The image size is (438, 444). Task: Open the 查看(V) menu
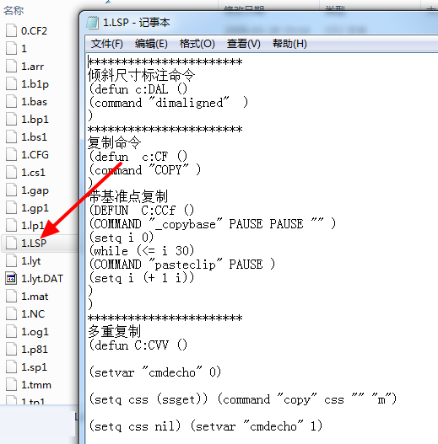pos(243,44)
